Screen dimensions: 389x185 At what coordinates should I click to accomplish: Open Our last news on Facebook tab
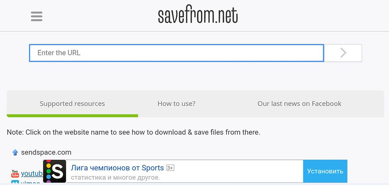[x=299, y=104]
